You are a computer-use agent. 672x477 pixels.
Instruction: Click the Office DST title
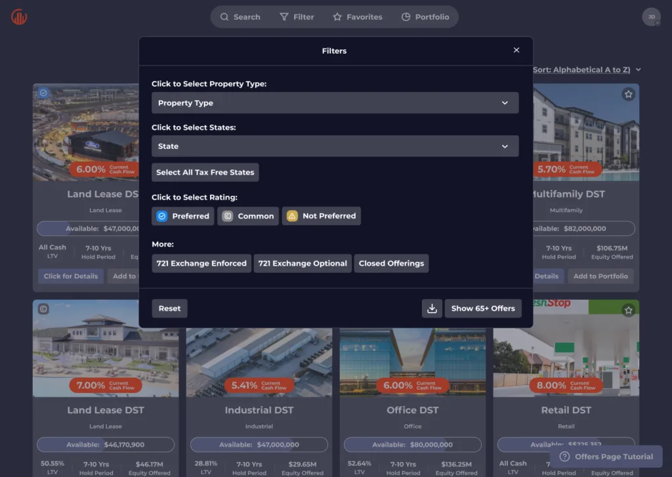412,410
